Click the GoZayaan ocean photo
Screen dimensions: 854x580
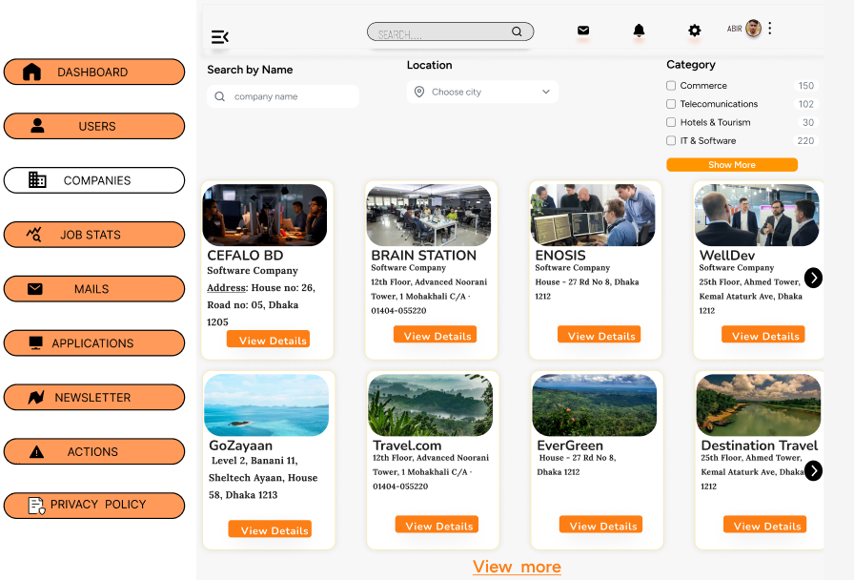point(266,405)
